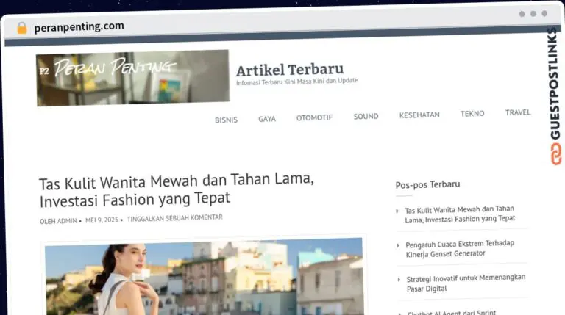565x315 pixels.
Task: Open sidebar post Pengaruh Cuaca Ekstrem Terhadap Kinerja Genset
Action: click(x=460, y=248)
